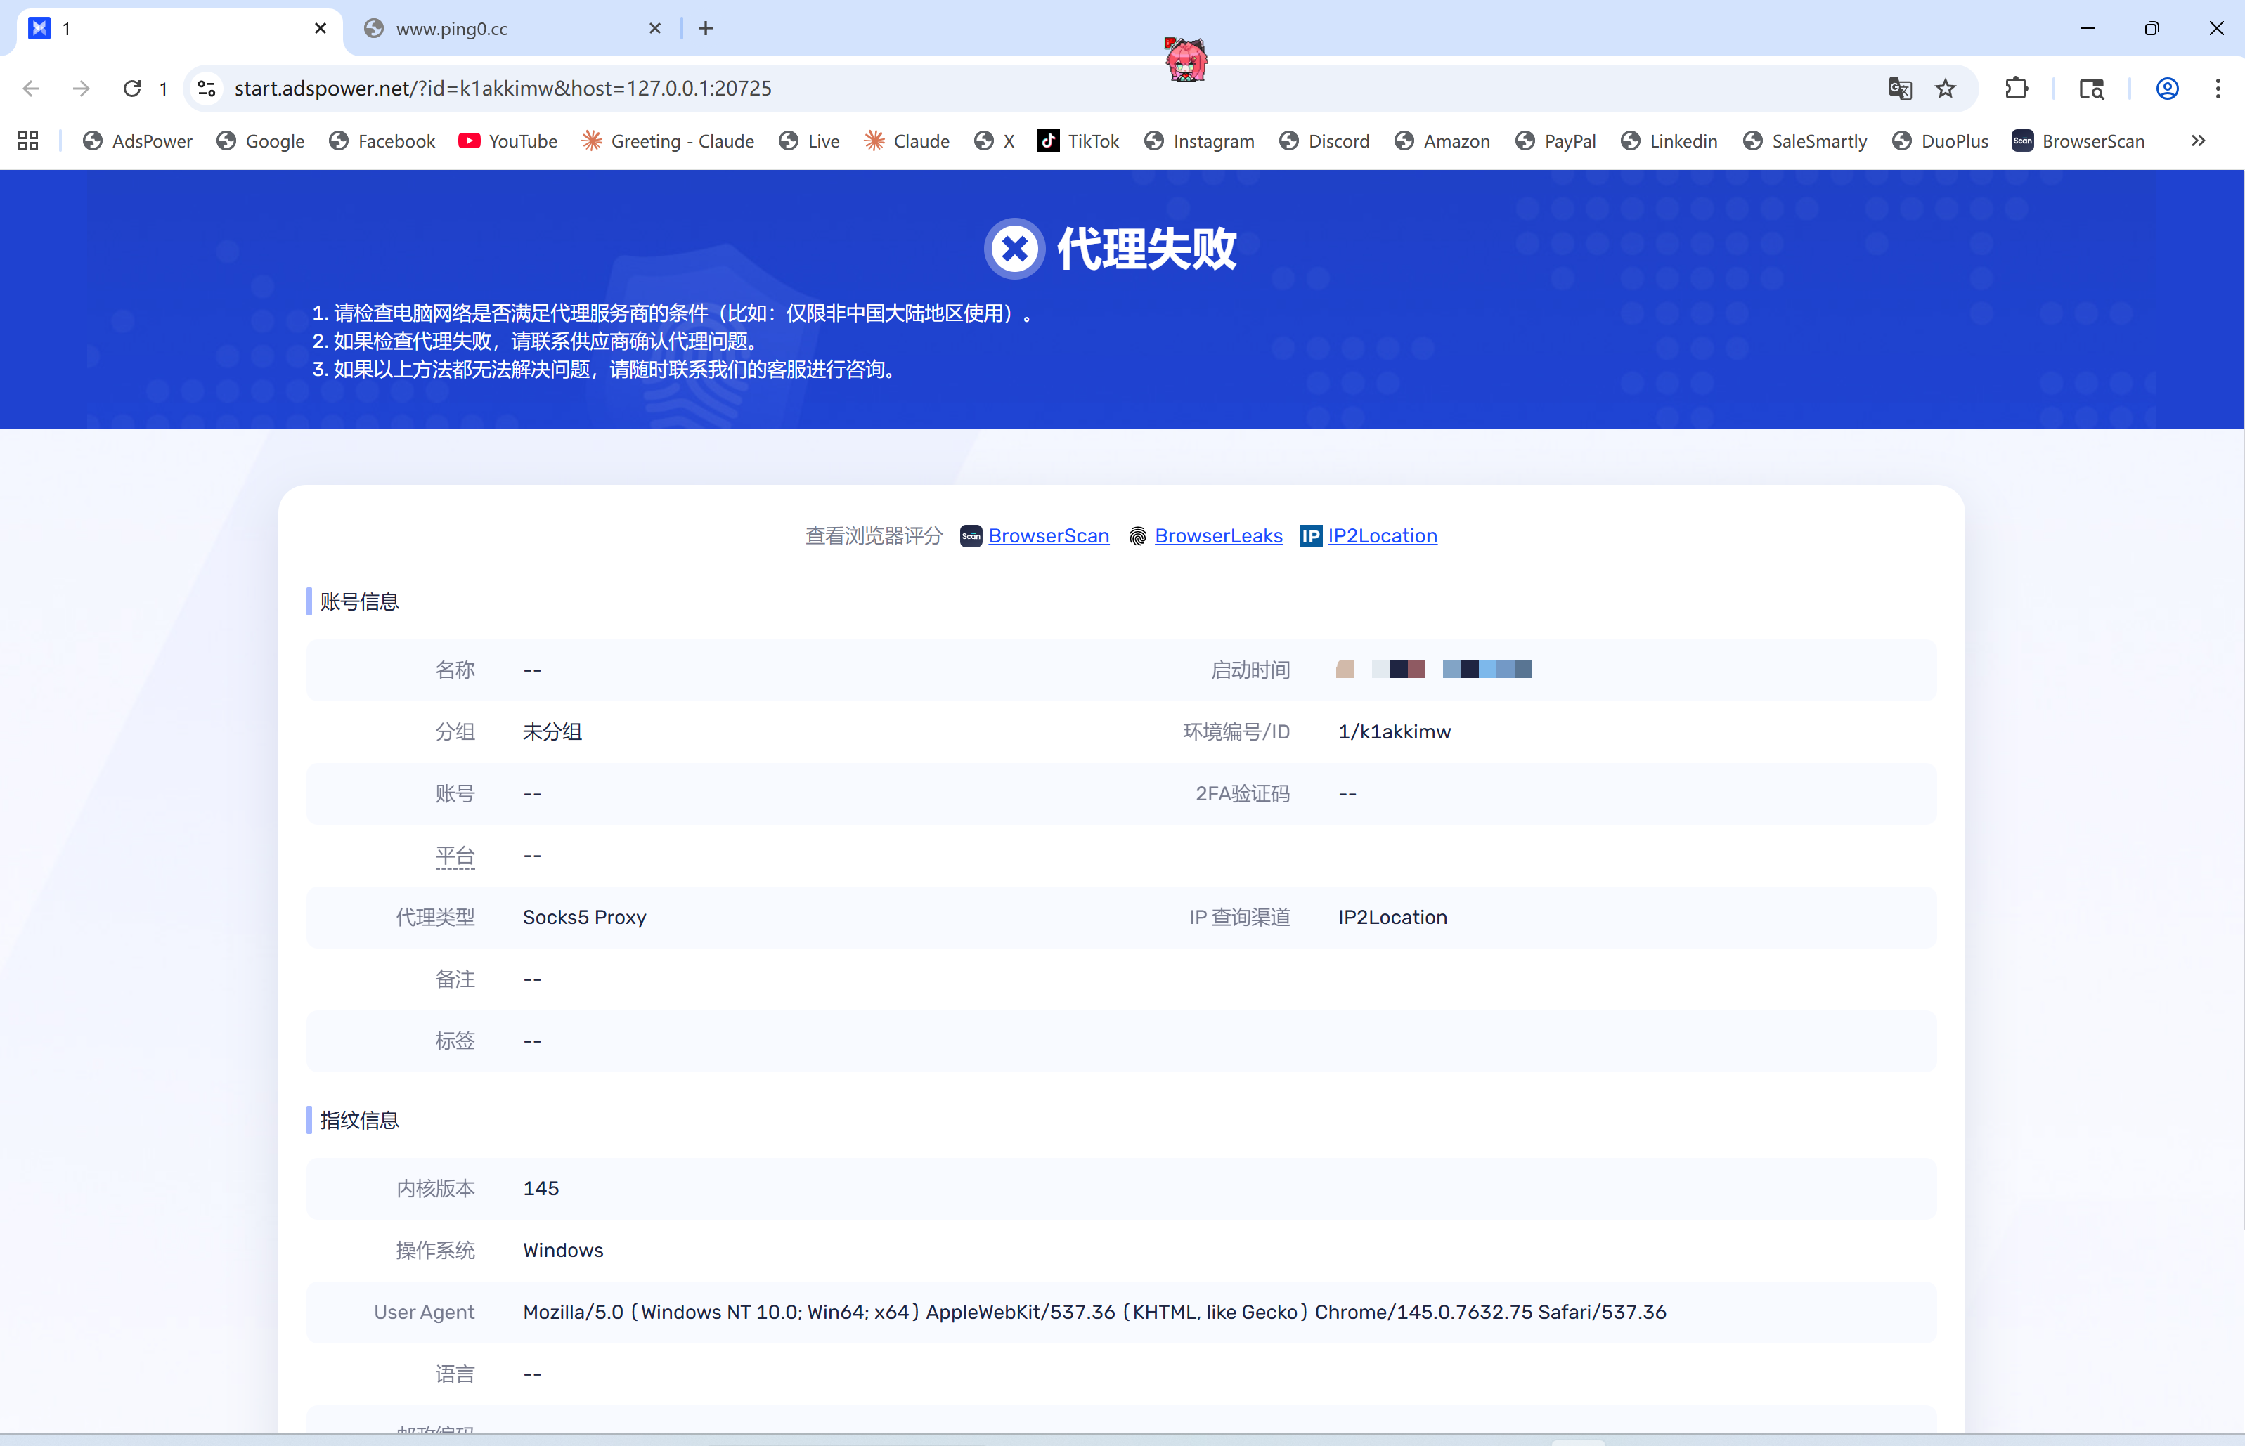Open the apps grid icon in bookmarks bar
Screen dimensions: 2245x1446
pos(28,141)
